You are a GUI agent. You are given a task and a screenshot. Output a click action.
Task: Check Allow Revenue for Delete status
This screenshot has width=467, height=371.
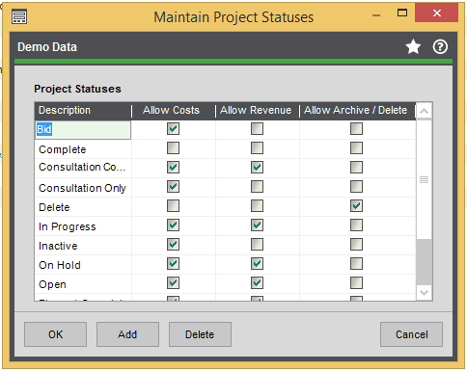[x=257, y=206]
